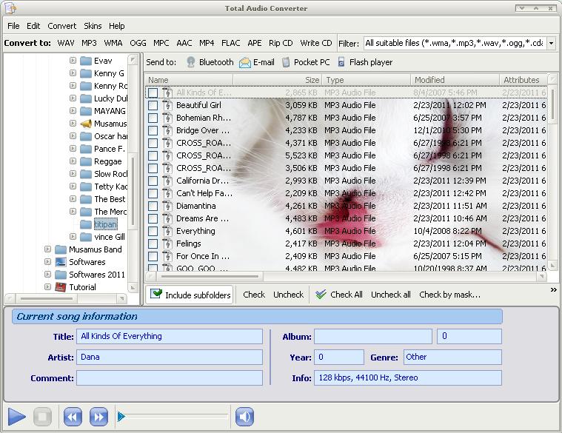Click the Title input field
The height and width of the screenshot is (433, 562).
click(170, 336)
